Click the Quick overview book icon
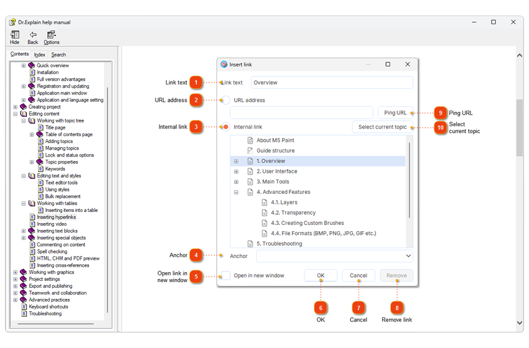The image size is (529, 348). (x=32, y=65)
